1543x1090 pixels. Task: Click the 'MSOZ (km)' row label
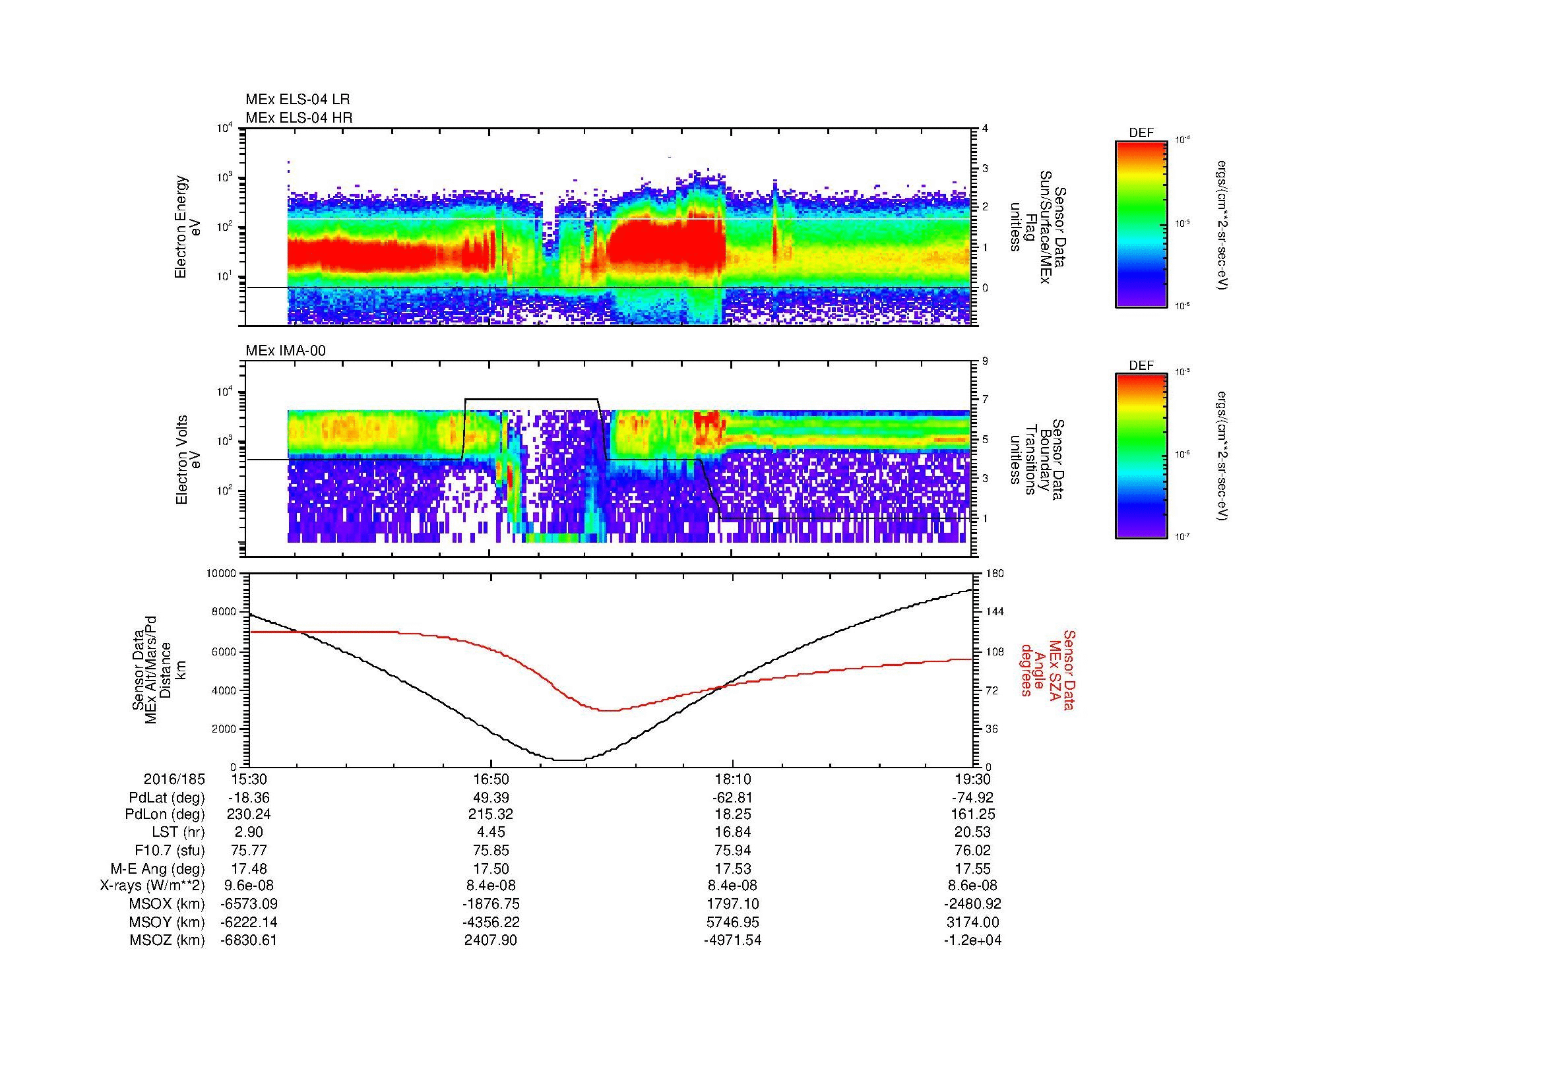(168, 940)
